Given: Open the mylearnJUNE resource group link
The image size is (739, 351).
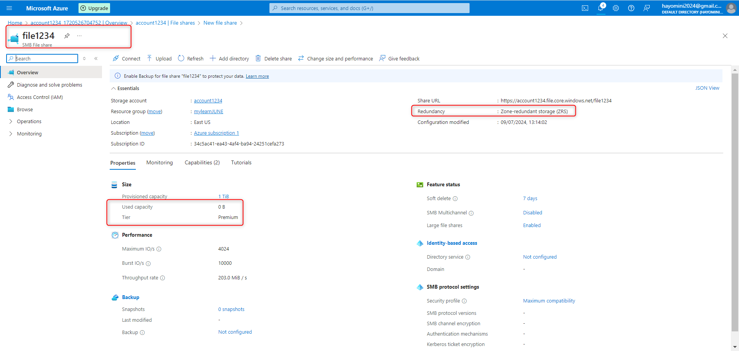Looking at the screenshot, I should point(209,112).
